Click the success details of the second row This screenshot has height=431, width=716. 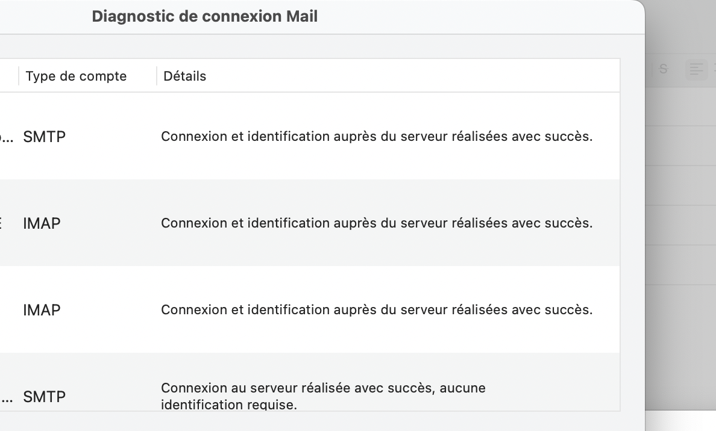click(x=377, y=223)
